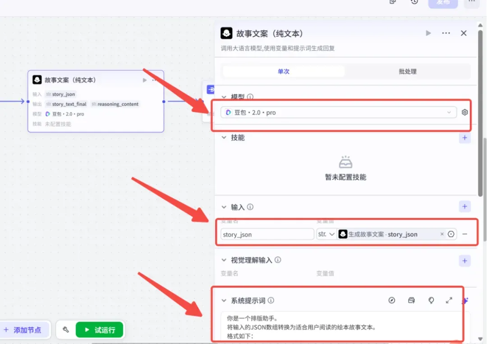This screenshot has width=487, height=344.
Task: Open the history clock icon in top bar
Action: tap(414, 2)
